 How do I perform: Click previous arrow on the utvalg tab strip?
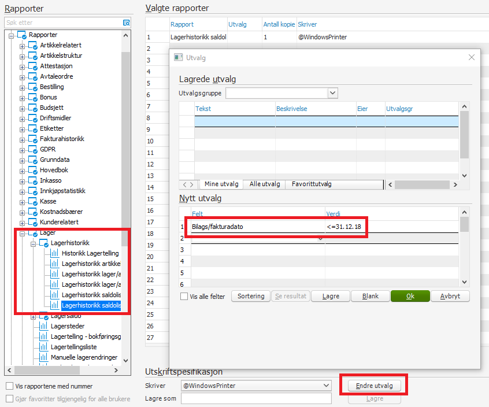(x=184, y=184)
